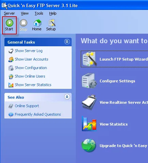Click the Show Configuration link
This screenshot has width=148, height=163.
coord(31,68)
